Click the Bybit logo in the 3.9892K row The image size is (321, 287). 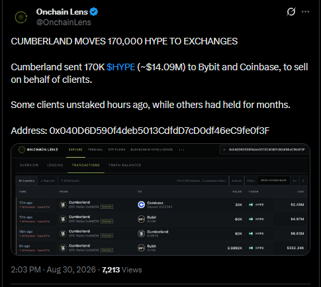click(x=141, y=248)
